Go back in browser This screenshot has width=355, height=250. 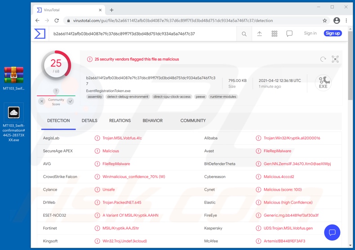click(37, 21)
